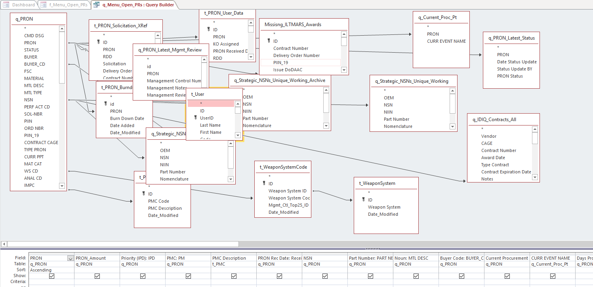Click the Dashboard tab form icon

pos(6,5)
